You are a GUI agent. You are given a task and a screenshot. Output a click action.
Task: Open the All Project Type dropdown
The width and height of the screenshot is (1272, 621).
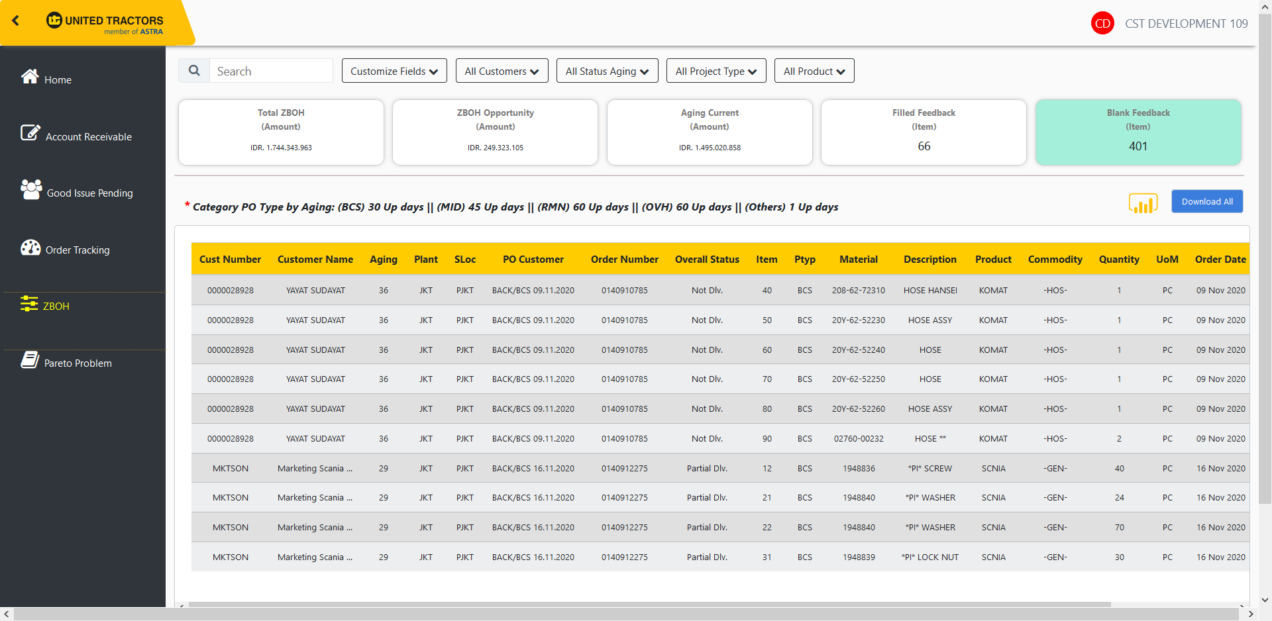716,71
